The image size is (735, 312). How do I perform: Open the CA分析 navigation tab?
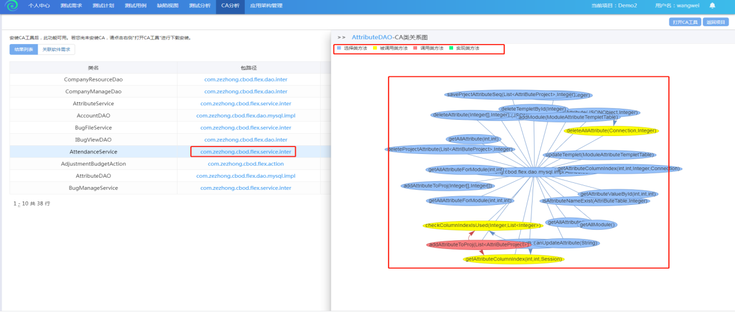pyautogui.click(x=229, y=6)
